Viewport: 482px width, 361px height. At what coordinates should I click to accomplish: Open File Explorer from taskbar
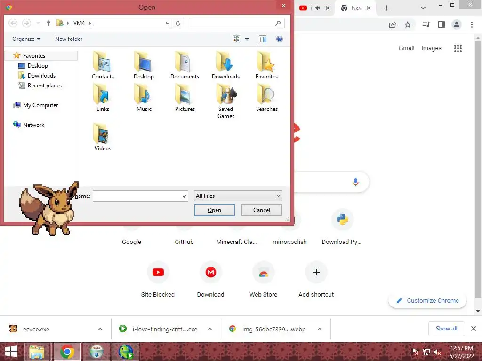(37, 352)
